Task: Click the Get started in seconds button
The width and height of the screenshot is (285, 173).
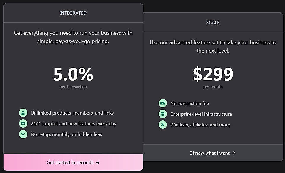Action: coord(73,162)
